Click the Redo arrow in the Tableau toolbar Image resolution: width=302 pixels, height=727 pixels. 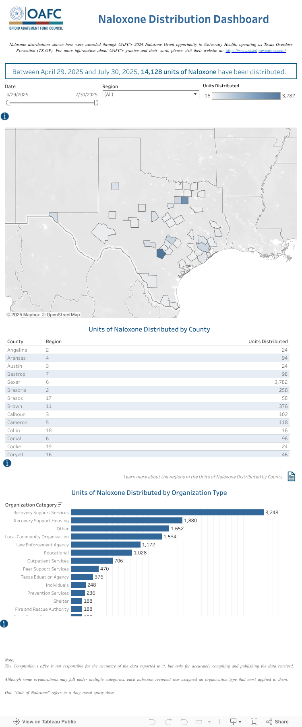pos(168,721)
